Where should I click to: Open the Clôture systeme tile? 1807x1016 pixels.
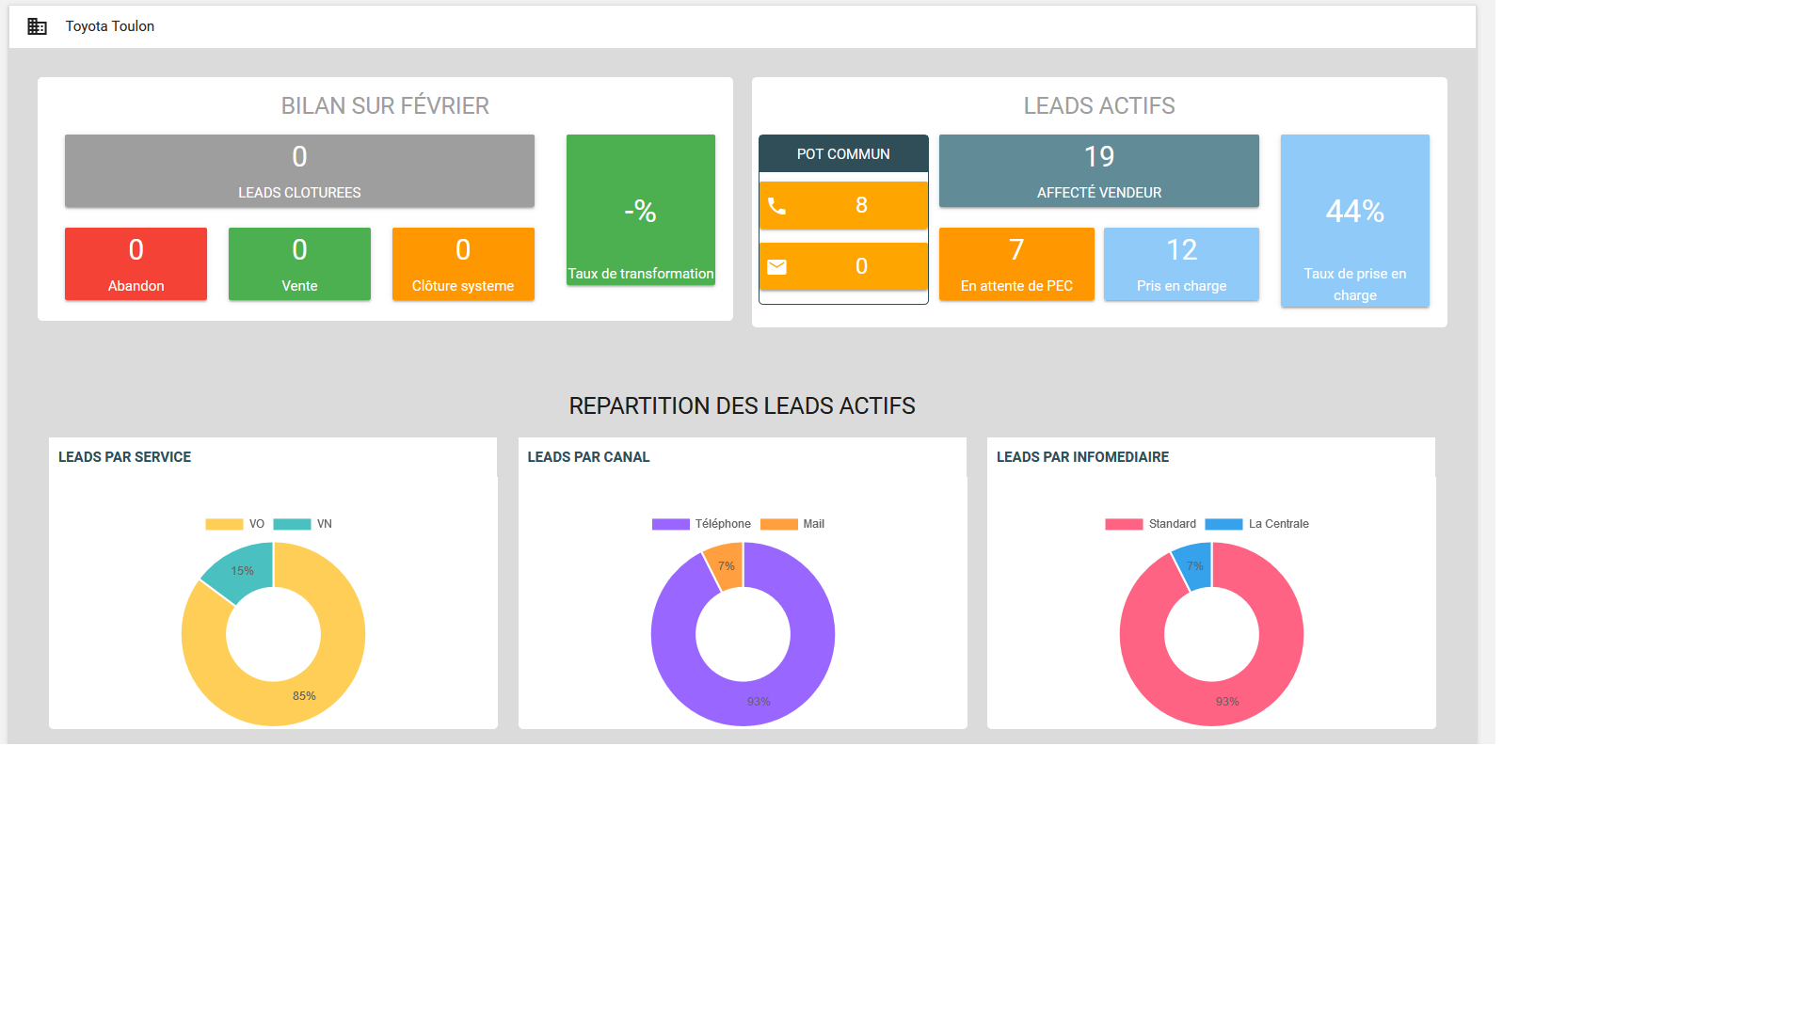[463, 264]
